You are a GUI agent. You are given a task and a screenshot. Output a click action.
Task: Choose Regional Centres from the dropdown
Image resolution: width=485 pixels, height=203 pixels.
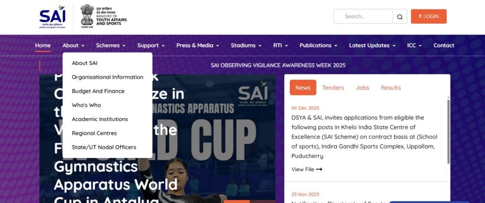tap(94, 133)
